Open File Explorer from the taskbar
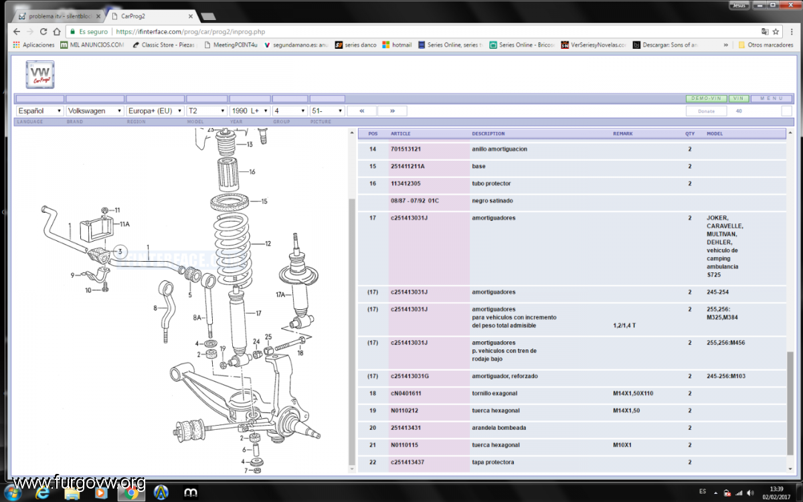Image resolution: width=803 pixels, height=502 pixels. click(x=72, y=493)
